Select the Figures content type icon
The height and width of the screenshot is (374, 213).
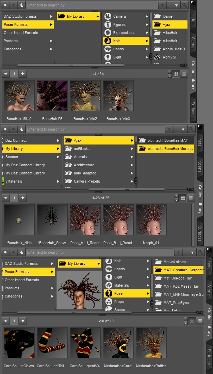[x=108, y=24]
